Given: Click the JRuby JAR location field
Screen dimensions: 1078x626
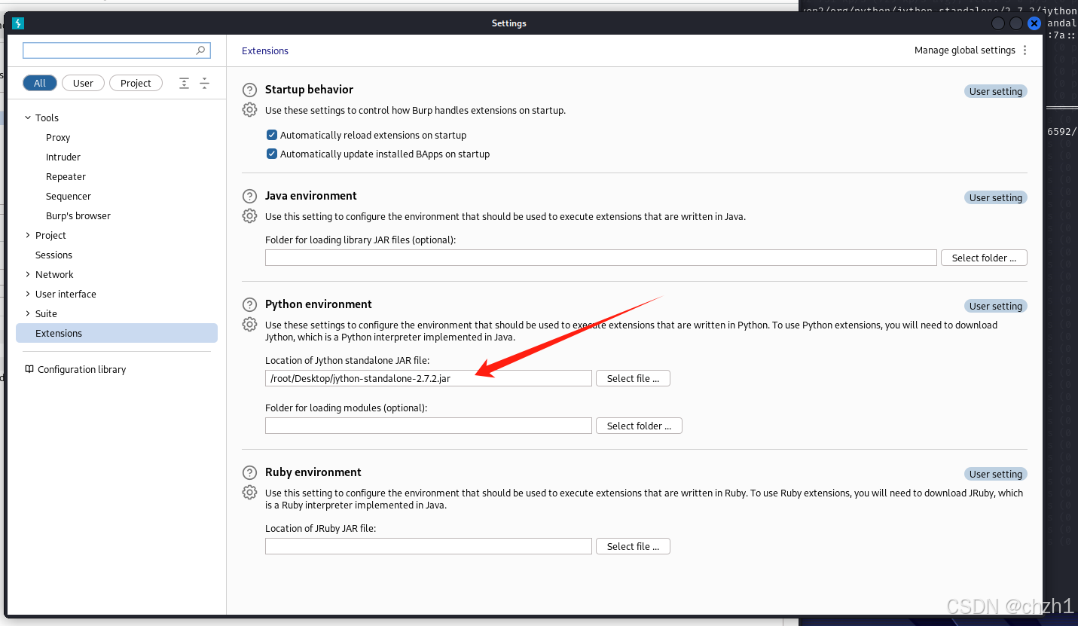Looking at the screenshot, I should tap(429, 546).
